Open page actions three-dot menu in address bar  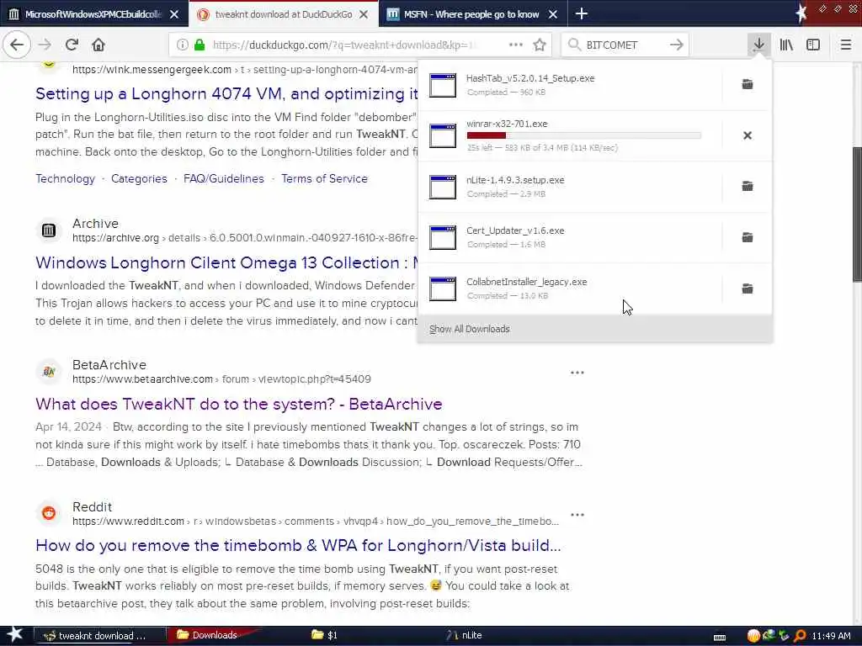516,45
